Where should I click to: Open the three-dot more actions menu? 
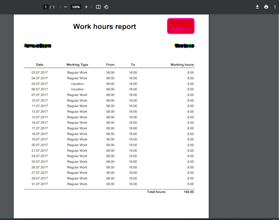274,7
